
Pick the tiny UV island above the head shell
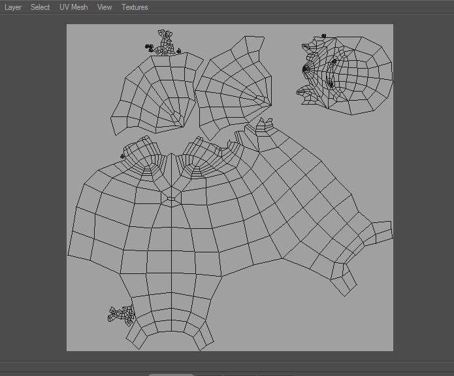323,36
